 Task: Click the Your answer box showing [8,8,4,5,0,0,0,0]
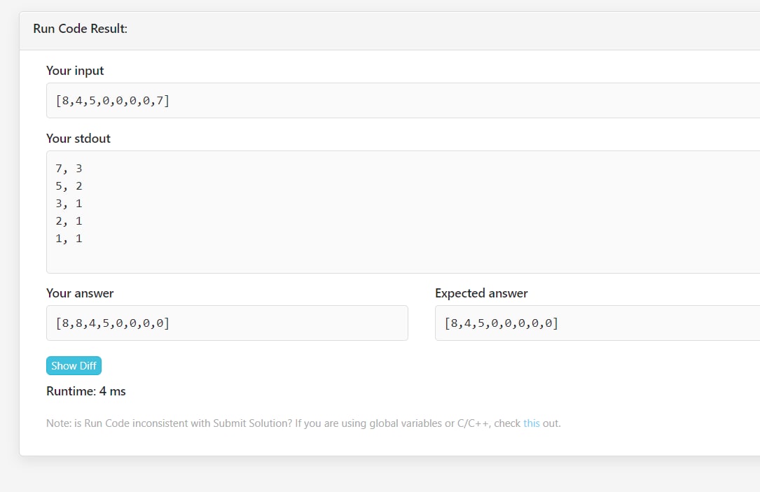[227, 323]
